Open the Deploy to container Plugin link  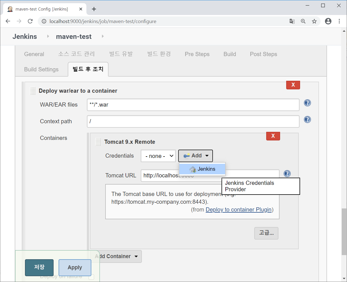pyautogui.click(x=238, y=210)
